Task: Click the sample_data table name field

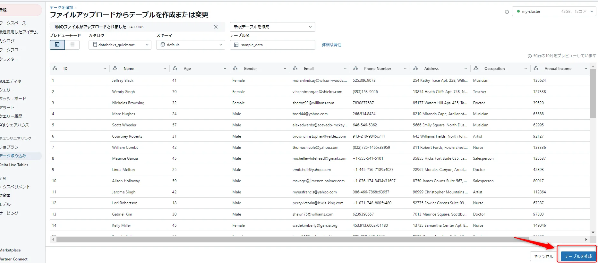Action: pos(273,45)
